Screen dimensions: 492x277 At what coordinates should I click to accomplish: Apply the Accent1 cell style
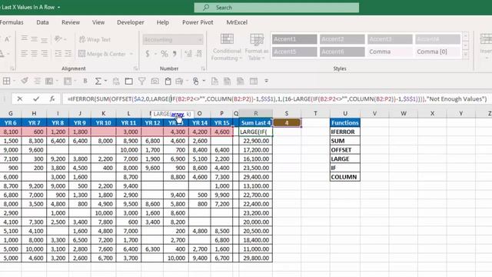tap(294, 39)
